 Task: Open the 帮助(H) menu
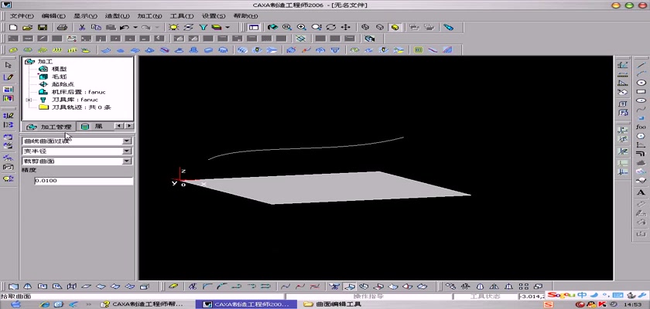click(x=245, y=16)
